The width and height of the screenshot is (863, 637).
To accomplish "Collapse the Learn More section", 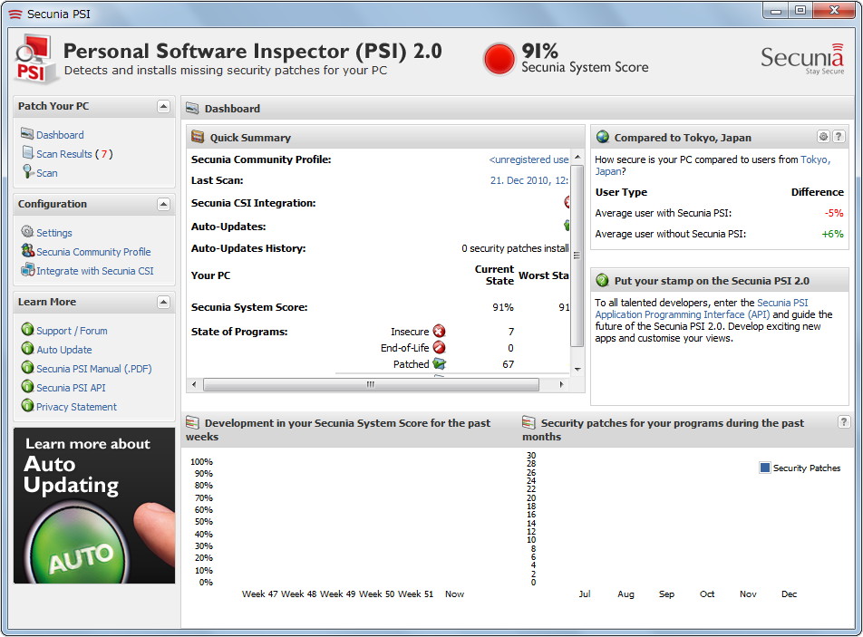I will [164, 301].
